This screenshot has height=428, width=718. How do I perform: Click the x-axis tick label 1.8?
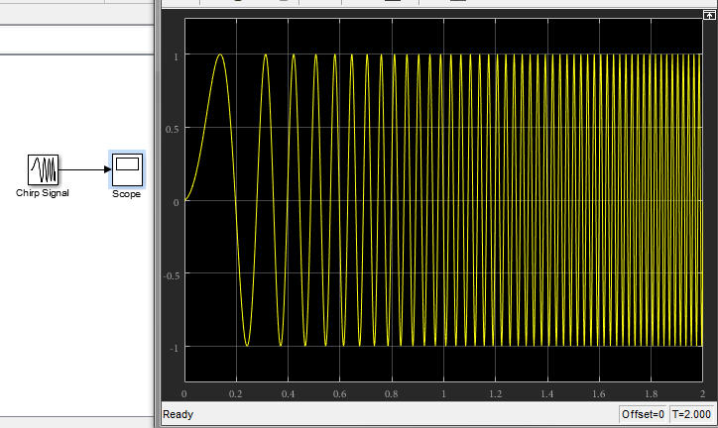pyautogui.click(x=651, y=393)
